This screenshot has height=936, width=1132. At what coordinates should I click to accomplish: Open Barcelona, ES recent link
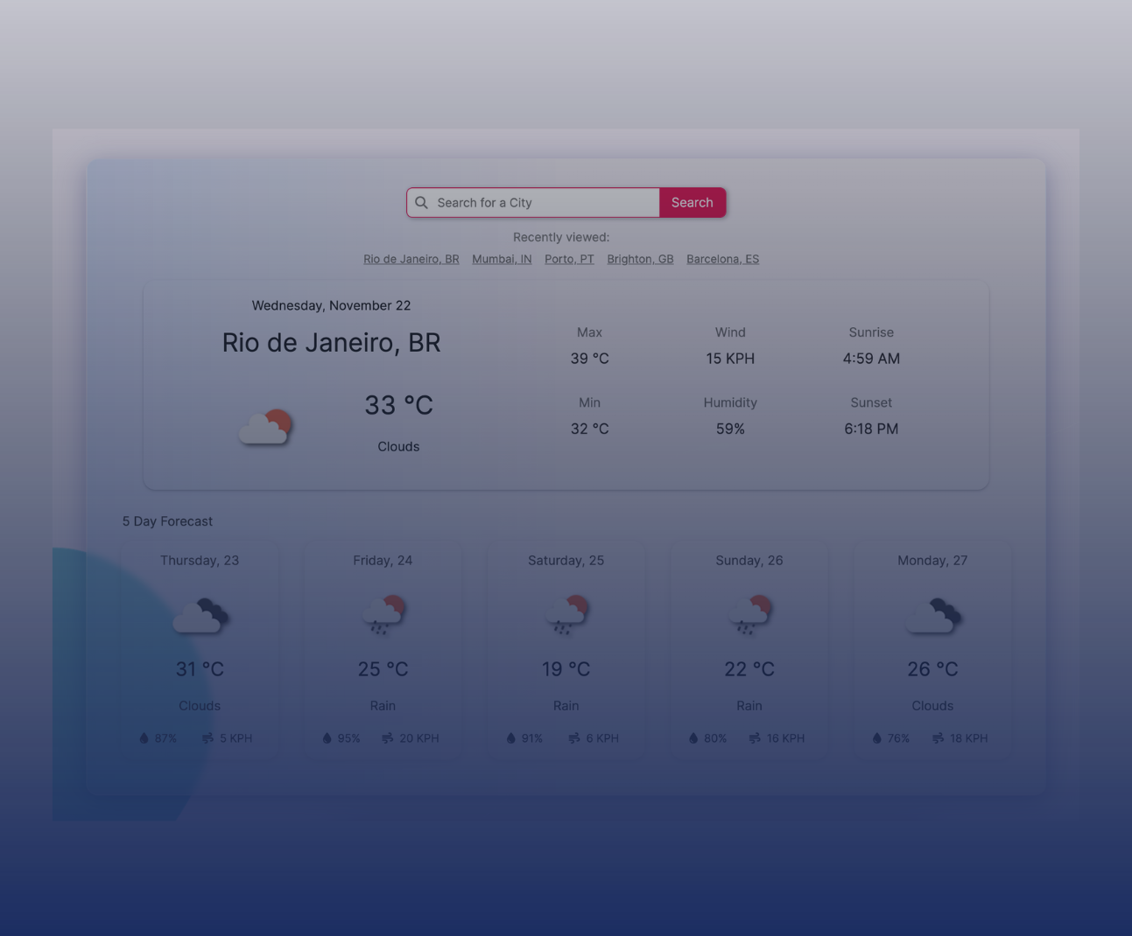click(723, 259)
